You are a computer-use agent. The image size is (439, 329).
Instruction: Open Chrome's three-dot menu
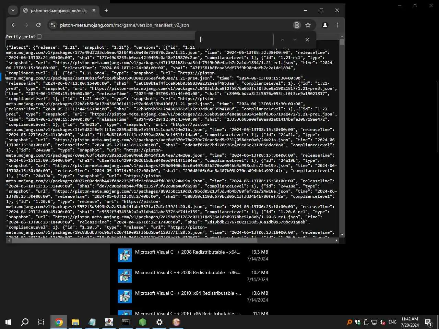tap(337, 25)
